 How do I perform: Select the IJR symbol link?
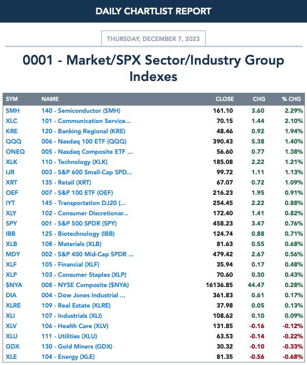(x=10, y=172)
